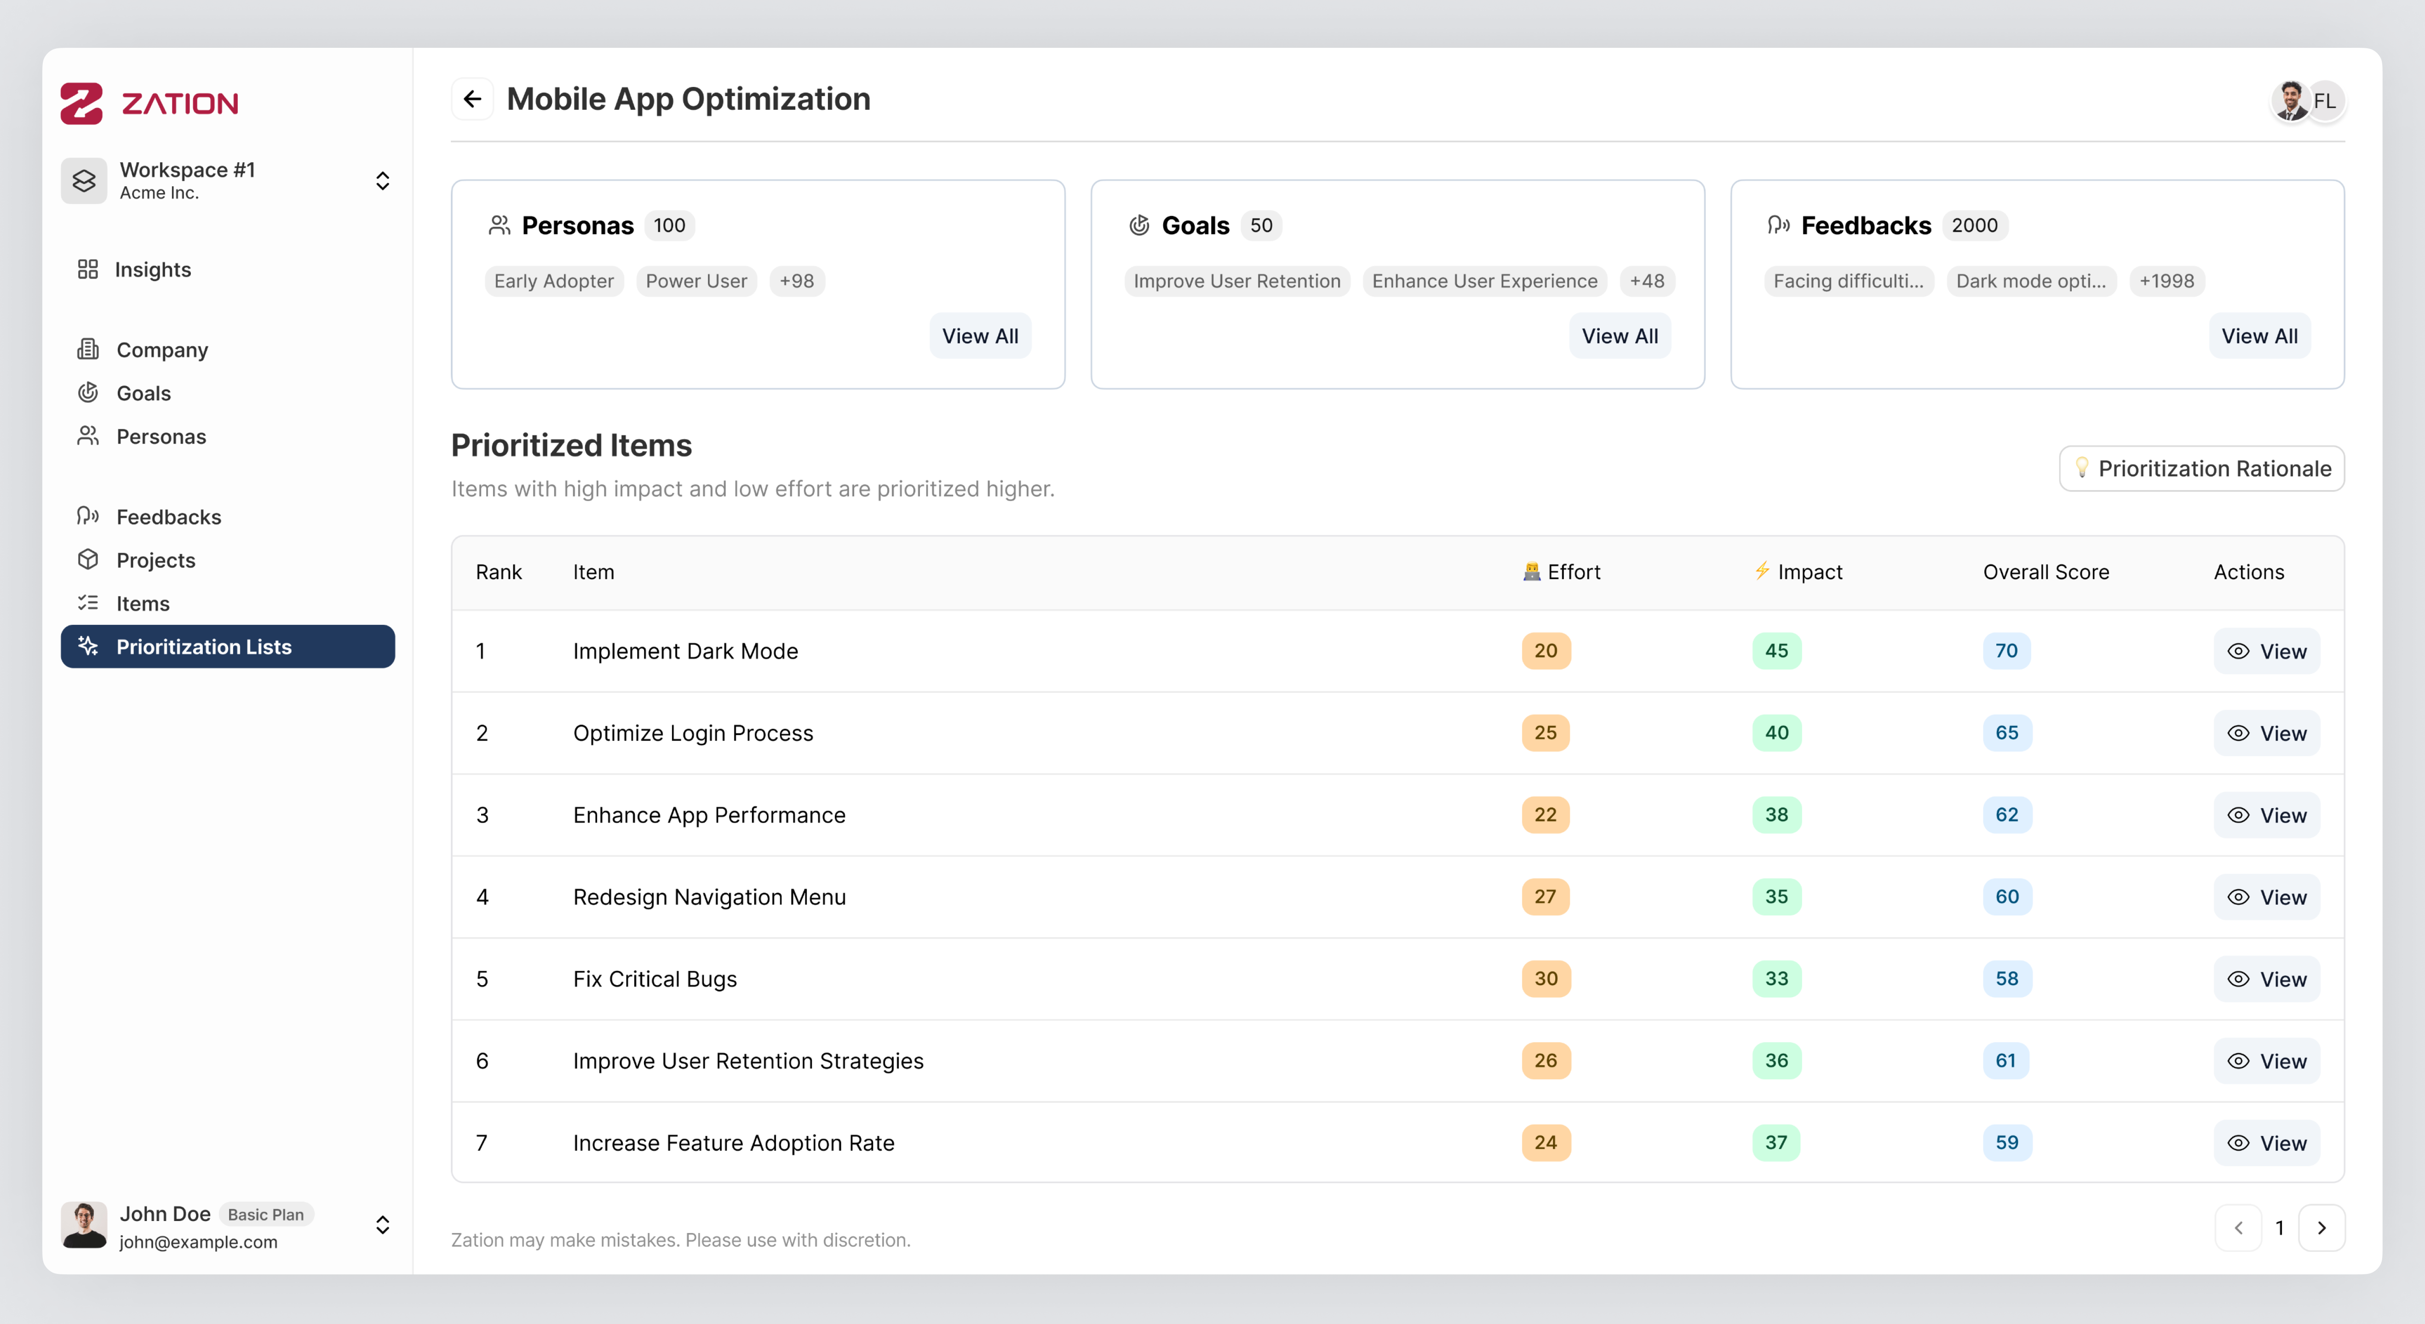Expand the Workspace #1 switcher chevron
Image resolution: width=2425 pixels, height=1324 pixels.
point(382,181)
